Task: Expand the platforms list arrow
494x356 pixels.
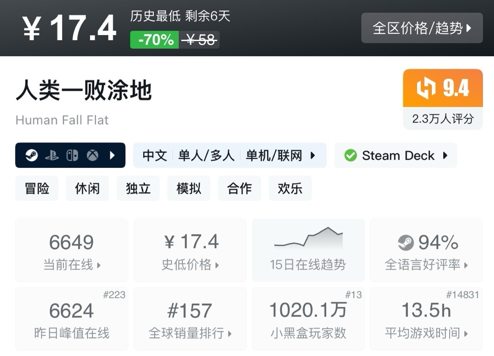Action: [113, 156]
